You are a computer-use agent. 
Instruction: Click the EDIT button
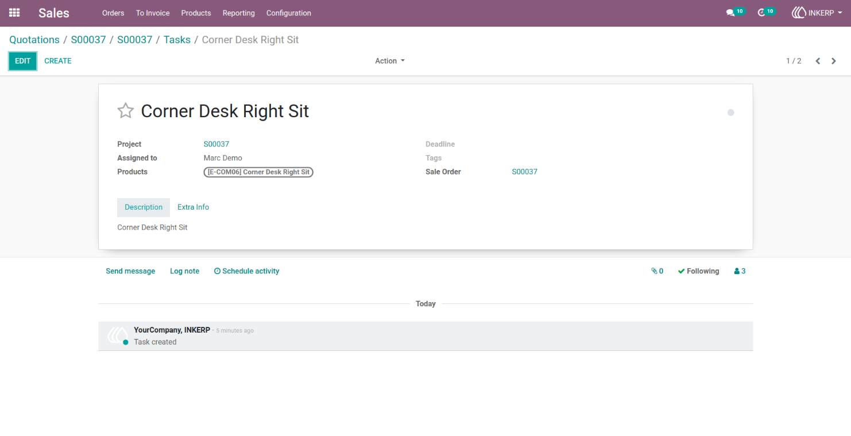[x=23, y=61]
